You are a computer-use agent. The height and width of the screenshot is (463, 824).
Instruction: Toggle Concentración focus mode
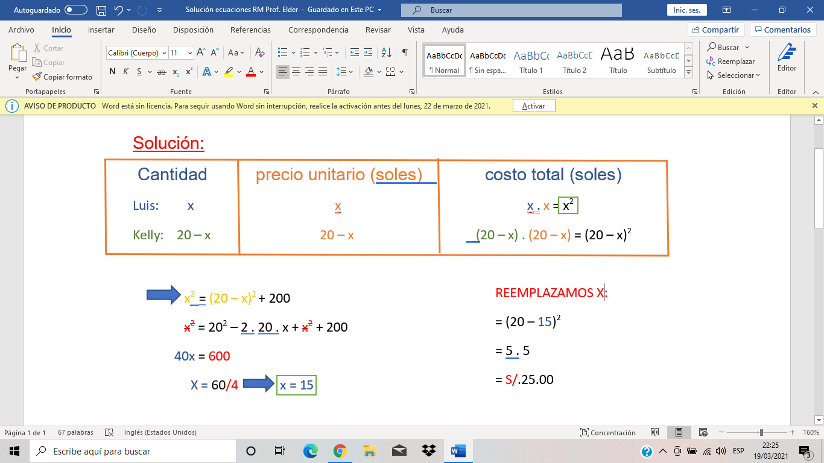click(607, 432)
